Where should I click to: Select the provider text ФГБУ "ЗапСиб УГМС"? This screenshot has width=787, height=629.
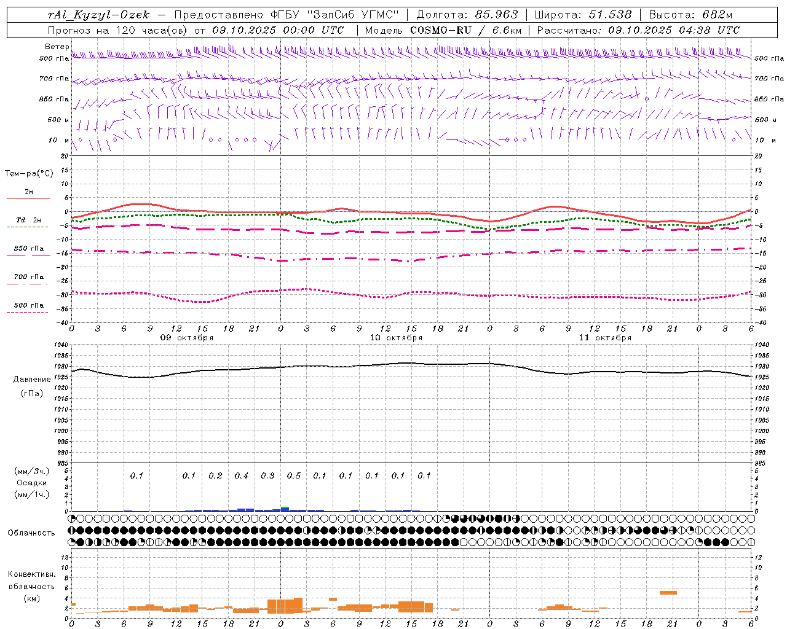(x=334, y=15)
